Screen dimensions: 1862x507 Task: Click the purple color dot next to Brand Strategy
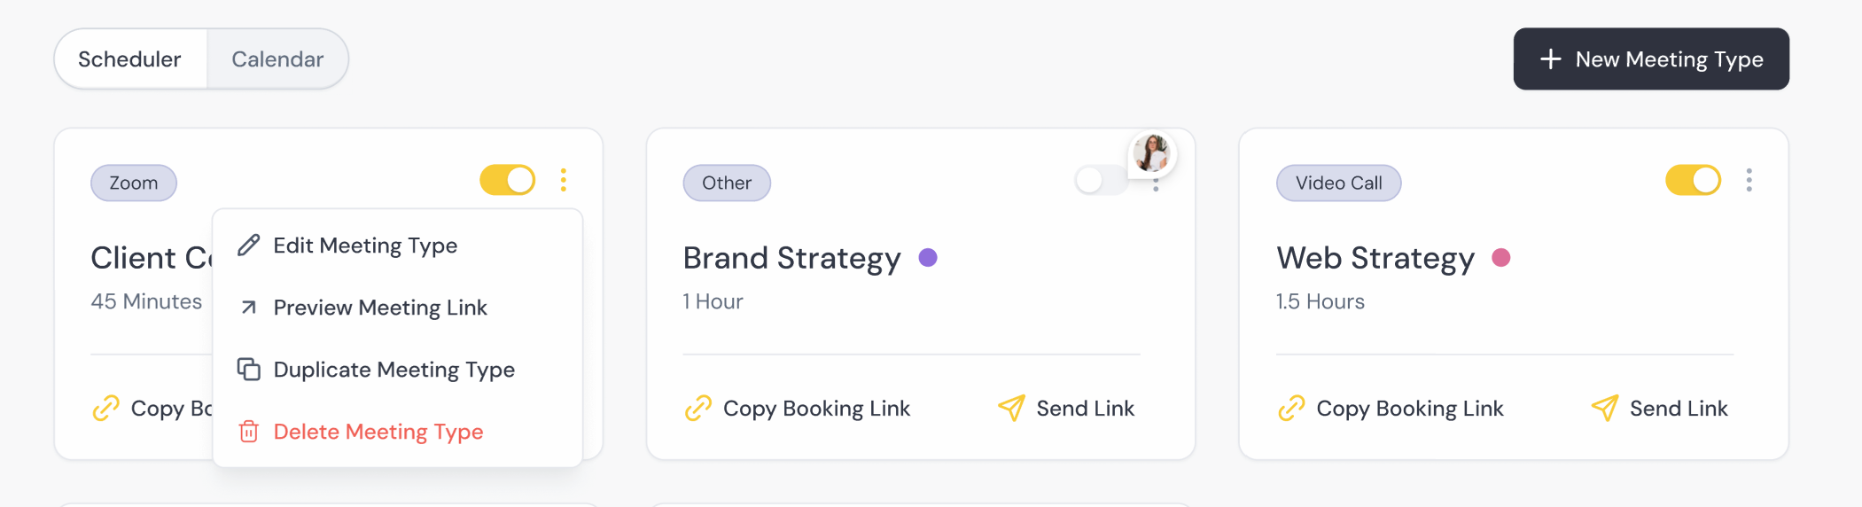(928, 258)
